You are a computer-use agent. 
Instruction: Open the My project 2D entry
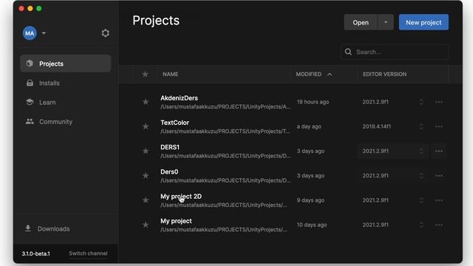coord(181,197)
